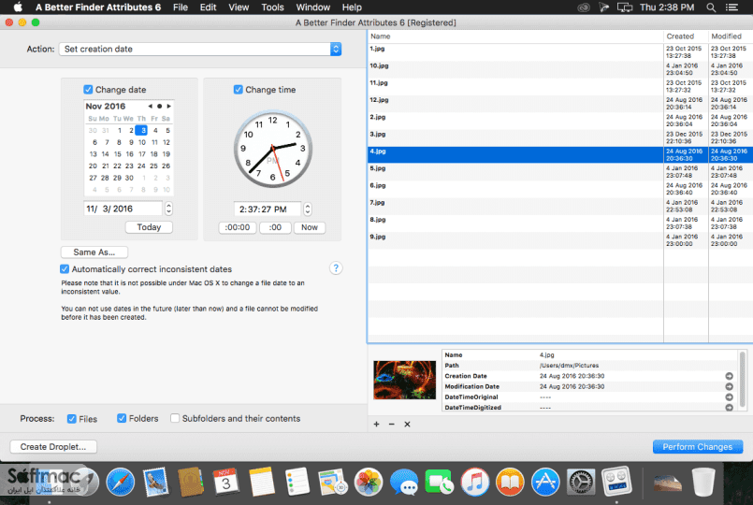Open the Help menu
The image size is (753, 505).
[x=352, y=7]
